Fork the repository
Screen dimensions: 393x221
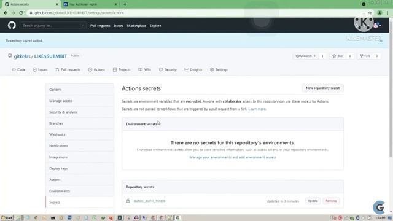pyautogui.click(x=365, y=56)
